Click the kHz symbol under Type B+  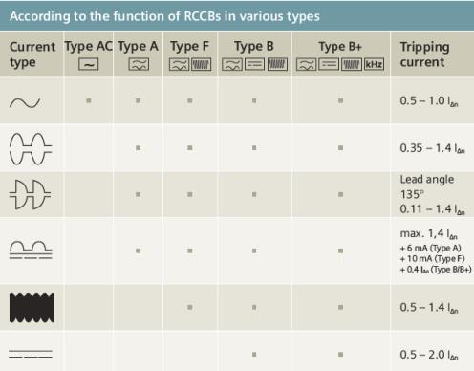pyautogui.click(x=374, y=64)
